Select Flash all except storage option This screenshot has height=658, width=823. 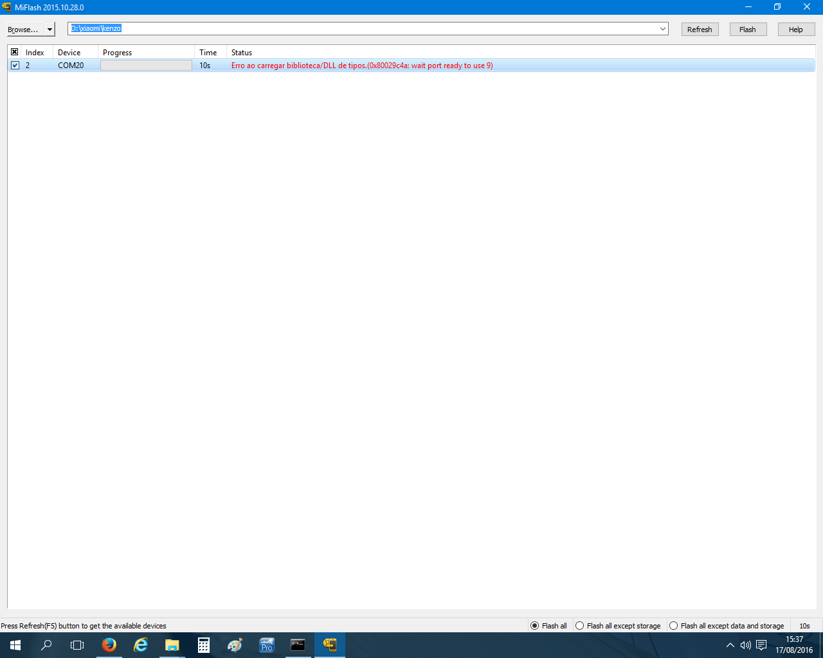pyautogui.click(x=618, y=626)
